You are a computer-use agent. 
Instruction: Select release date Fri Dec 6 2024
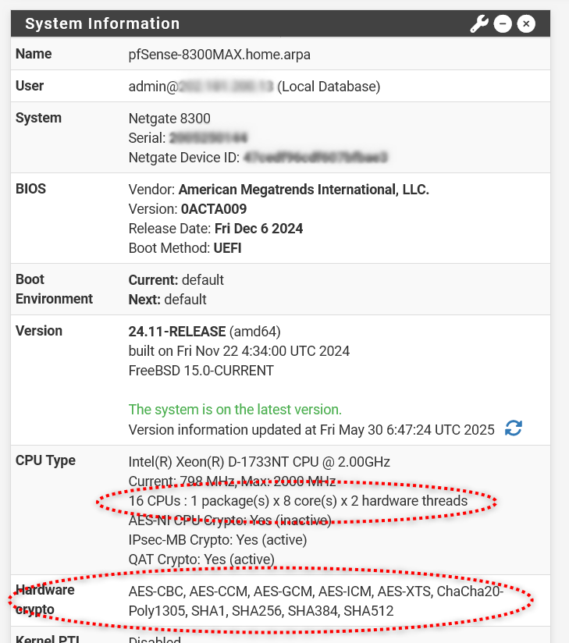258,229
